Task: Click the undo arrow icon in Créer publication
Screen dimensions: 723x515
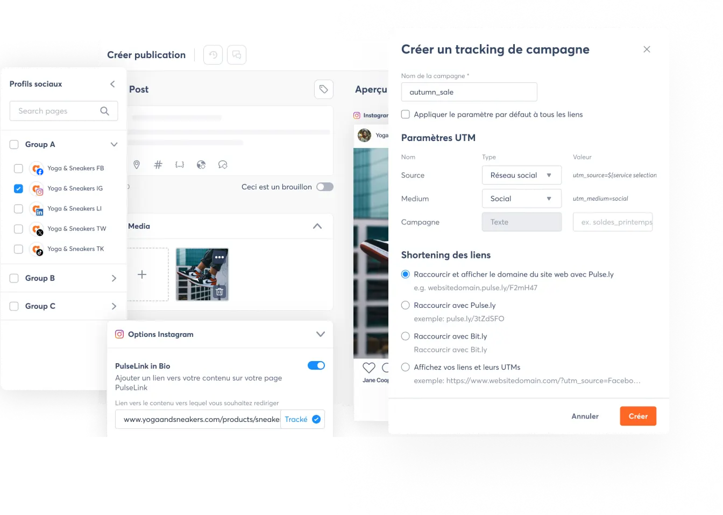Action: 213,55
